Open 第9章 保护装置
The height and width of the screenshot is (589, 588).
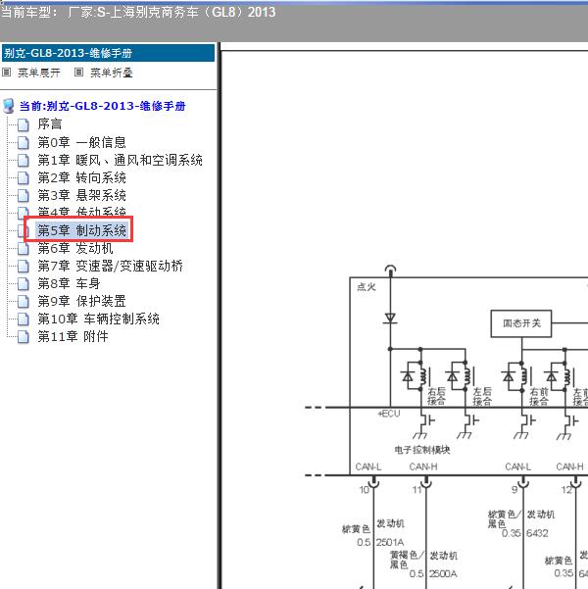click(82, 301)
